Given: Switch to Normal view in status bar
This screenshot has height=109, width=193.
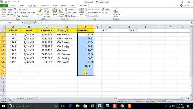Looking at the screenshot, I should tap(159, 101).
